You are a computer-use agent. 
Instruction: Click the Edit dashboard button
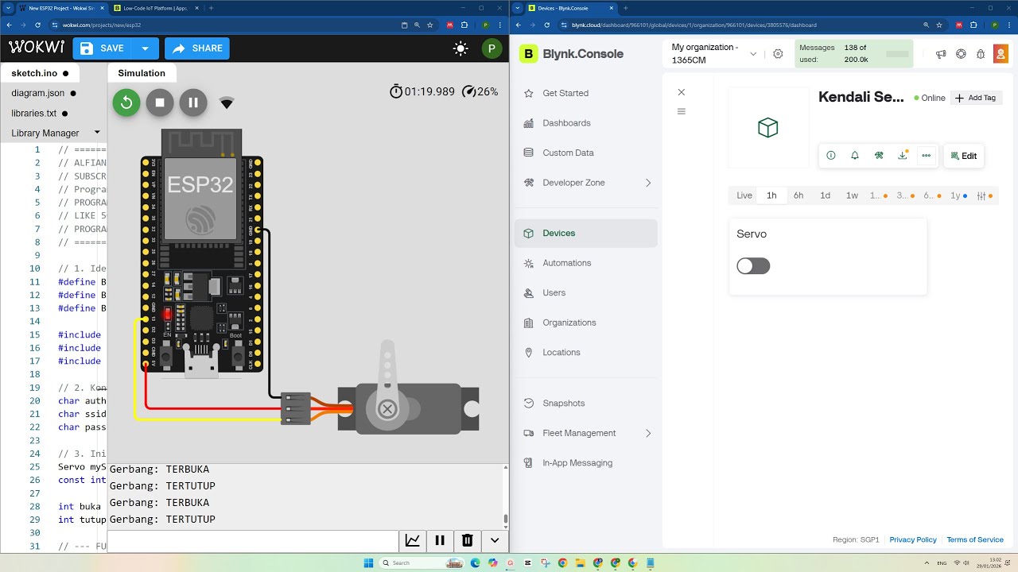click(x=964, y=156)
